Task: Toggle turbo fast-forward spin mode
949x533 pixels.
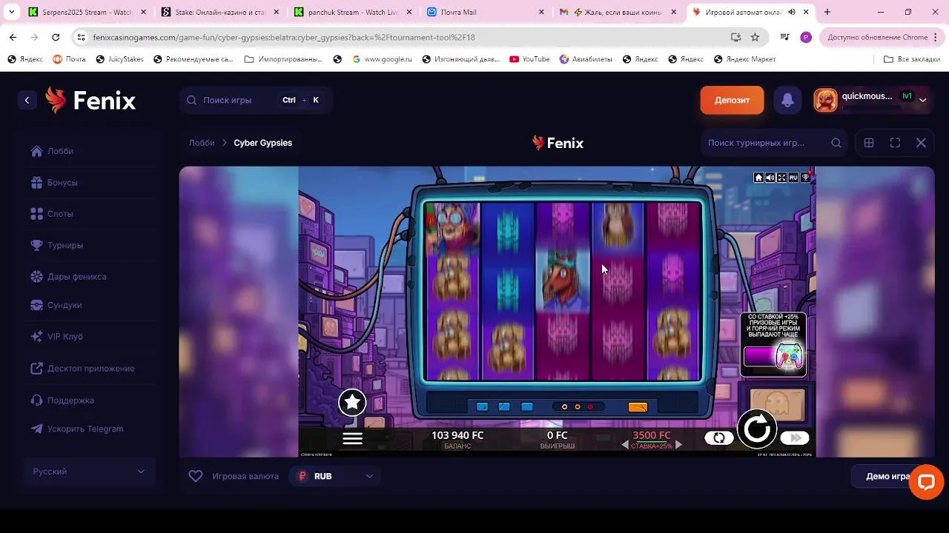Action: pos(795,438)
